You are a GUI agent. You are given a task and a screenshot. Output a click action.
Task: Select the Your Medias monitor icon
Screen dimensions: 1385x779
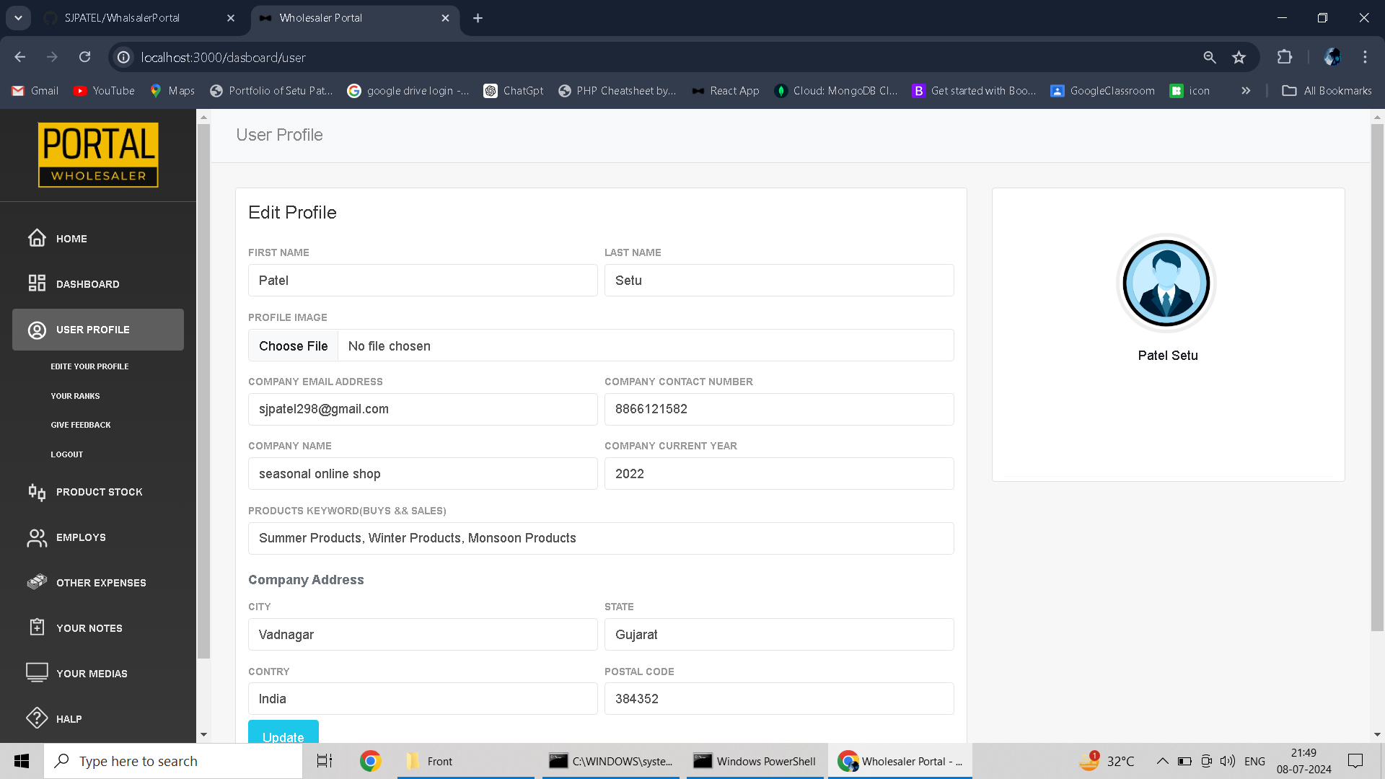coord(37,673)
